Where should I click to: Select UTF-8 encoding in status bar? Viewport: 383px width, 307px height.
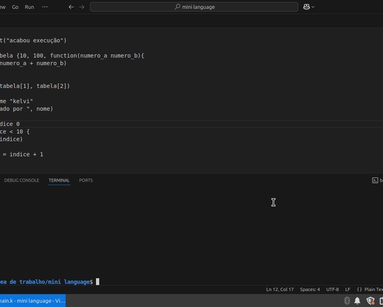[332, 289]
